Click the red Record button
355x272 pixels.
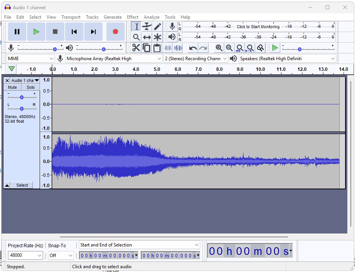pyautogui.click(x=115, y=32)
